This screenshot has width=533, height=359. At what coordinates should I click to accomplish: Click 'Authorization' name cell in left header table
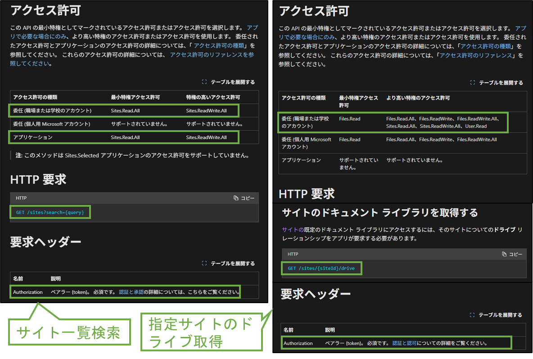pyautogui.click(x=28, y=292)
